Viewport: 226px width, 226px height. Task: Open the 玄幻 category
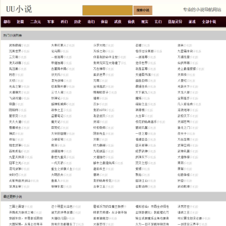[158, 22]
